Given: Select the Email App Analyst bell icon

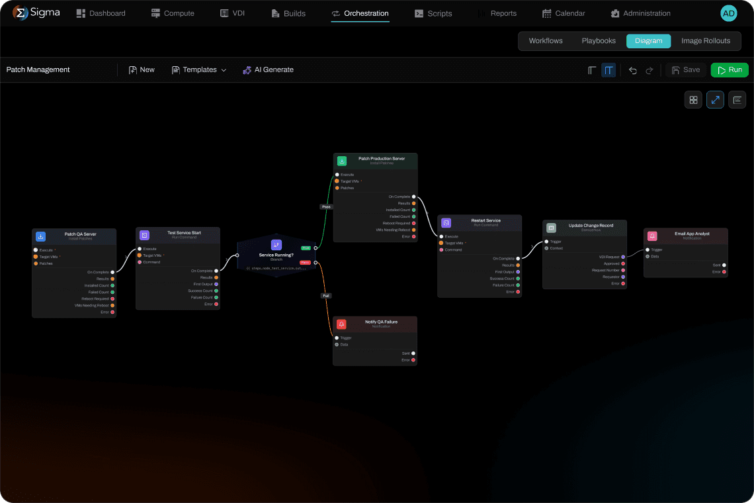Looking at the screenshot, I should pos(652,236).
